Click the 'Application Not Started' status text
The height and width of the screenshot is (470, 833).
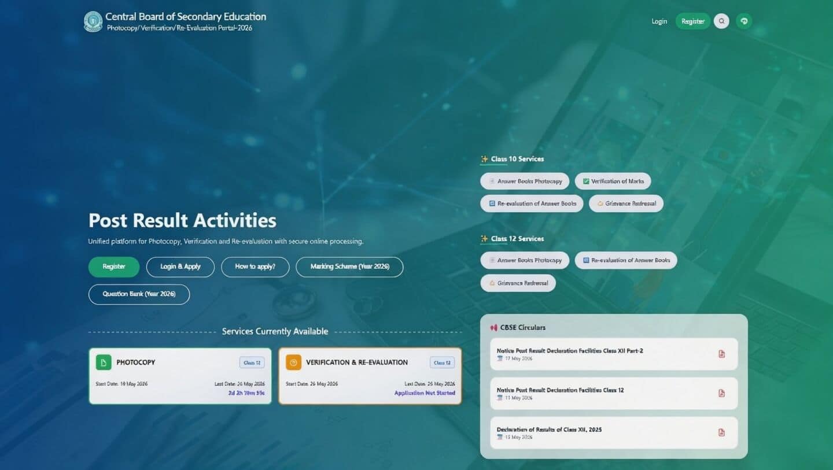(425, 393)
